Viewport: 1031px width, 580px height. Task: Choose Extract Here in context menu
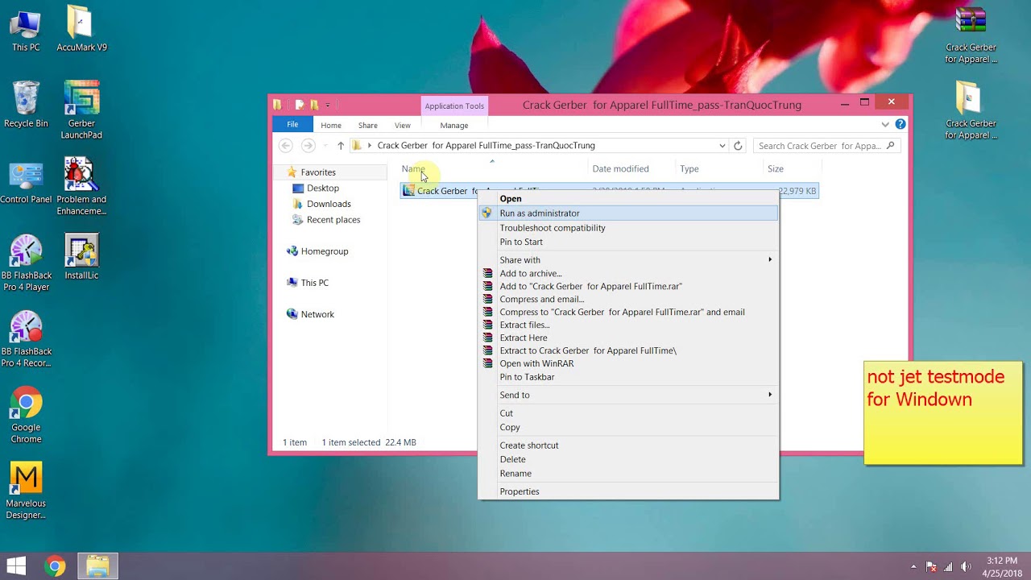pyautogui.click(x=628, y=338)
